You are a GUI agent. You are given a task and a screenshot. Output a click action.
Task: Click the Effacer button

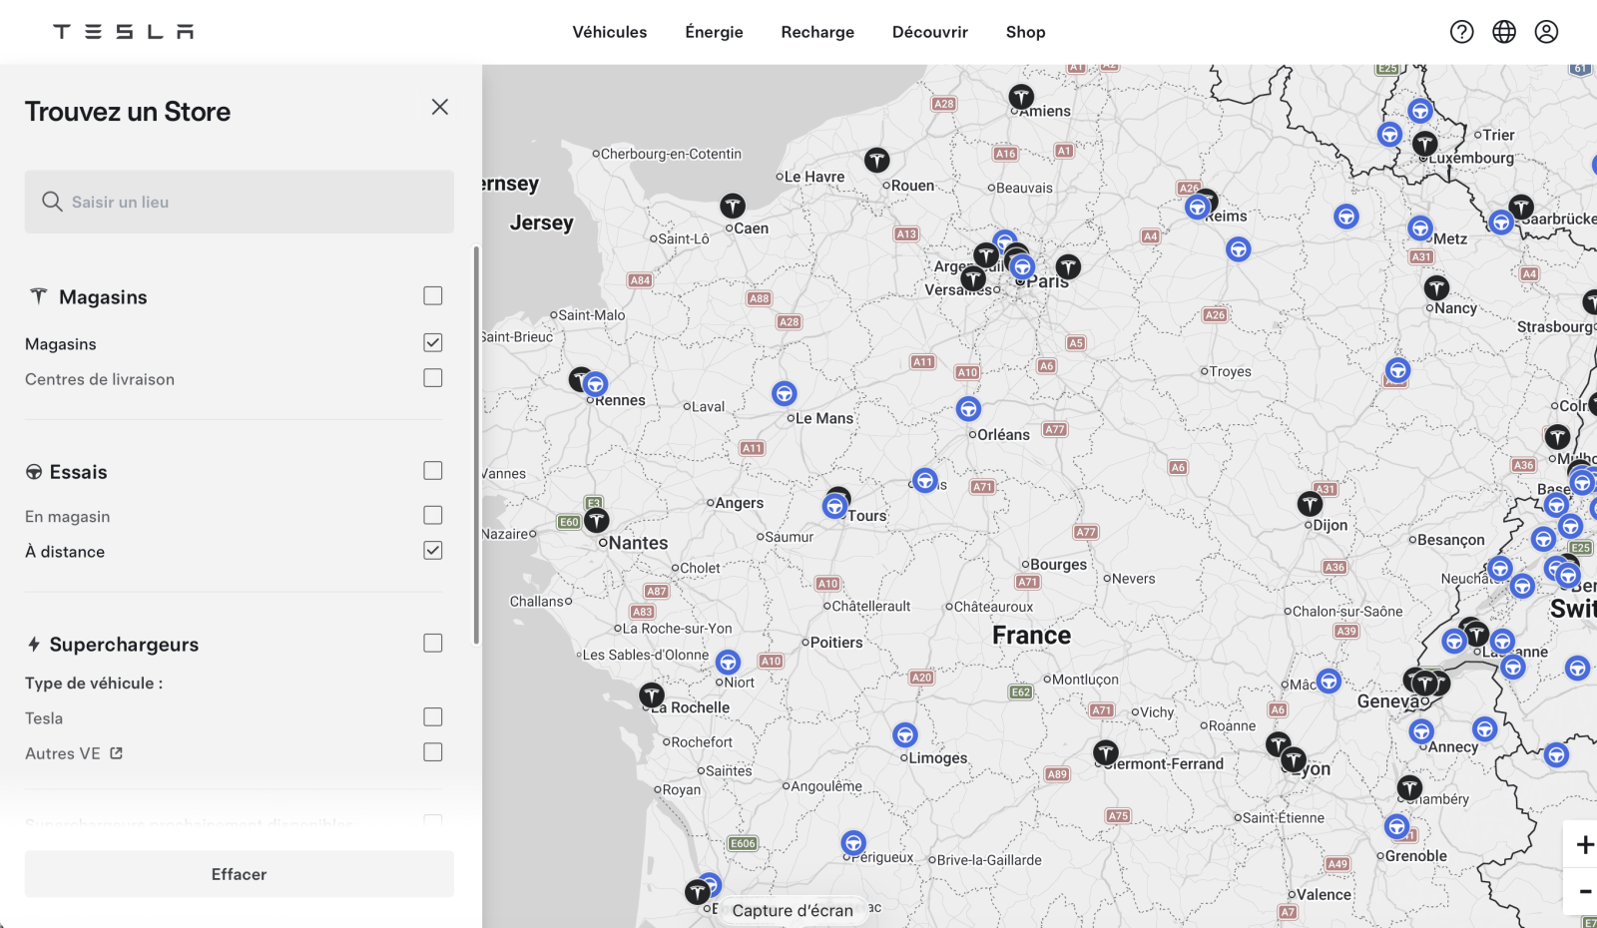coord(240,874)
